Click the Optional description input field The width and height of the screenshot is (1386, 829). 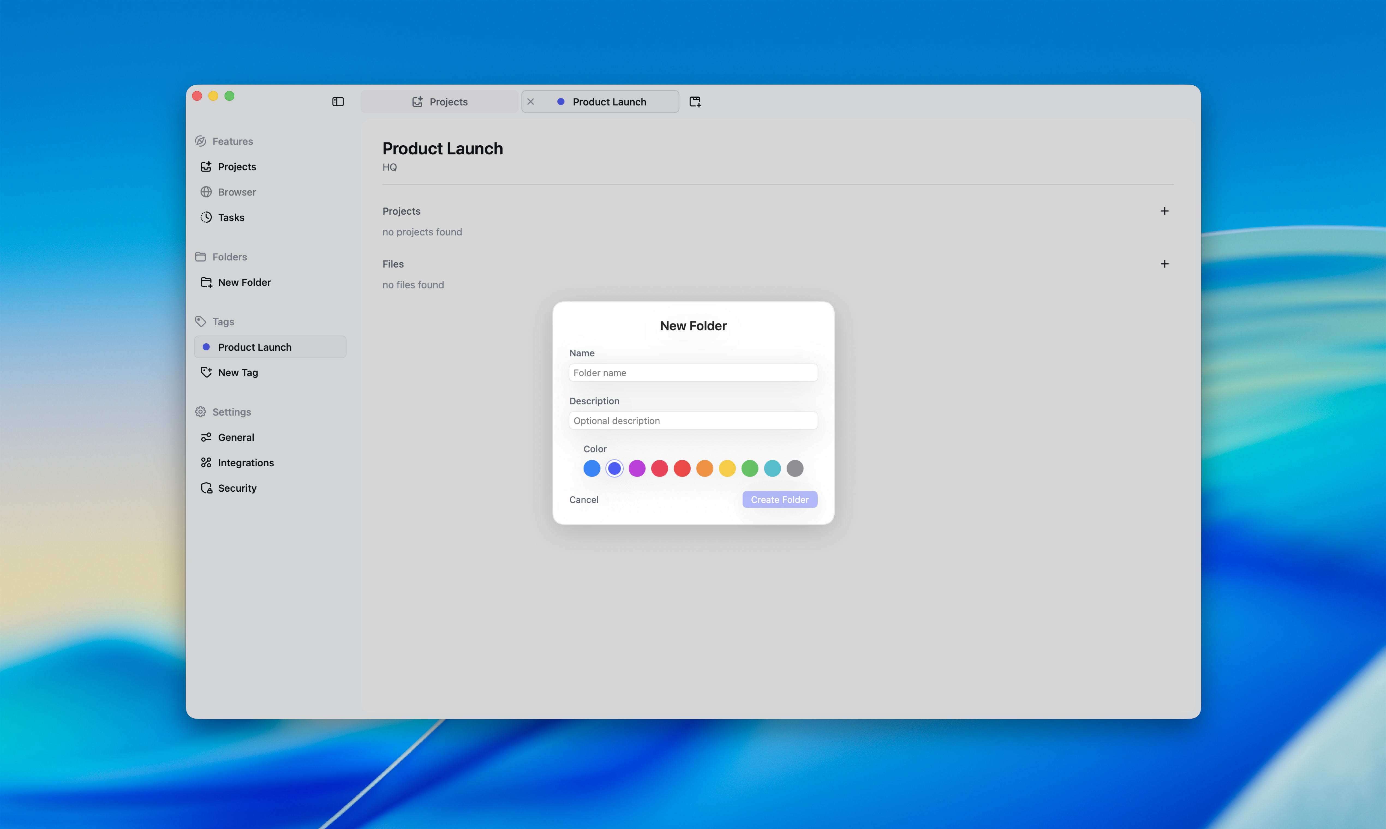tap(693, 421)
